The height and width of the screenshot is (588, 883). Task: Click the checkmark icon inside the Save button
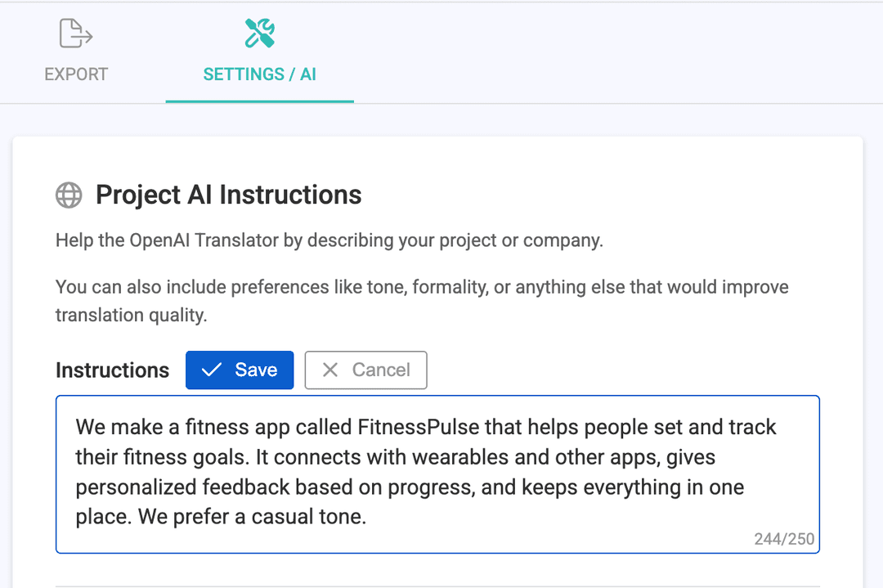(211, 370)
